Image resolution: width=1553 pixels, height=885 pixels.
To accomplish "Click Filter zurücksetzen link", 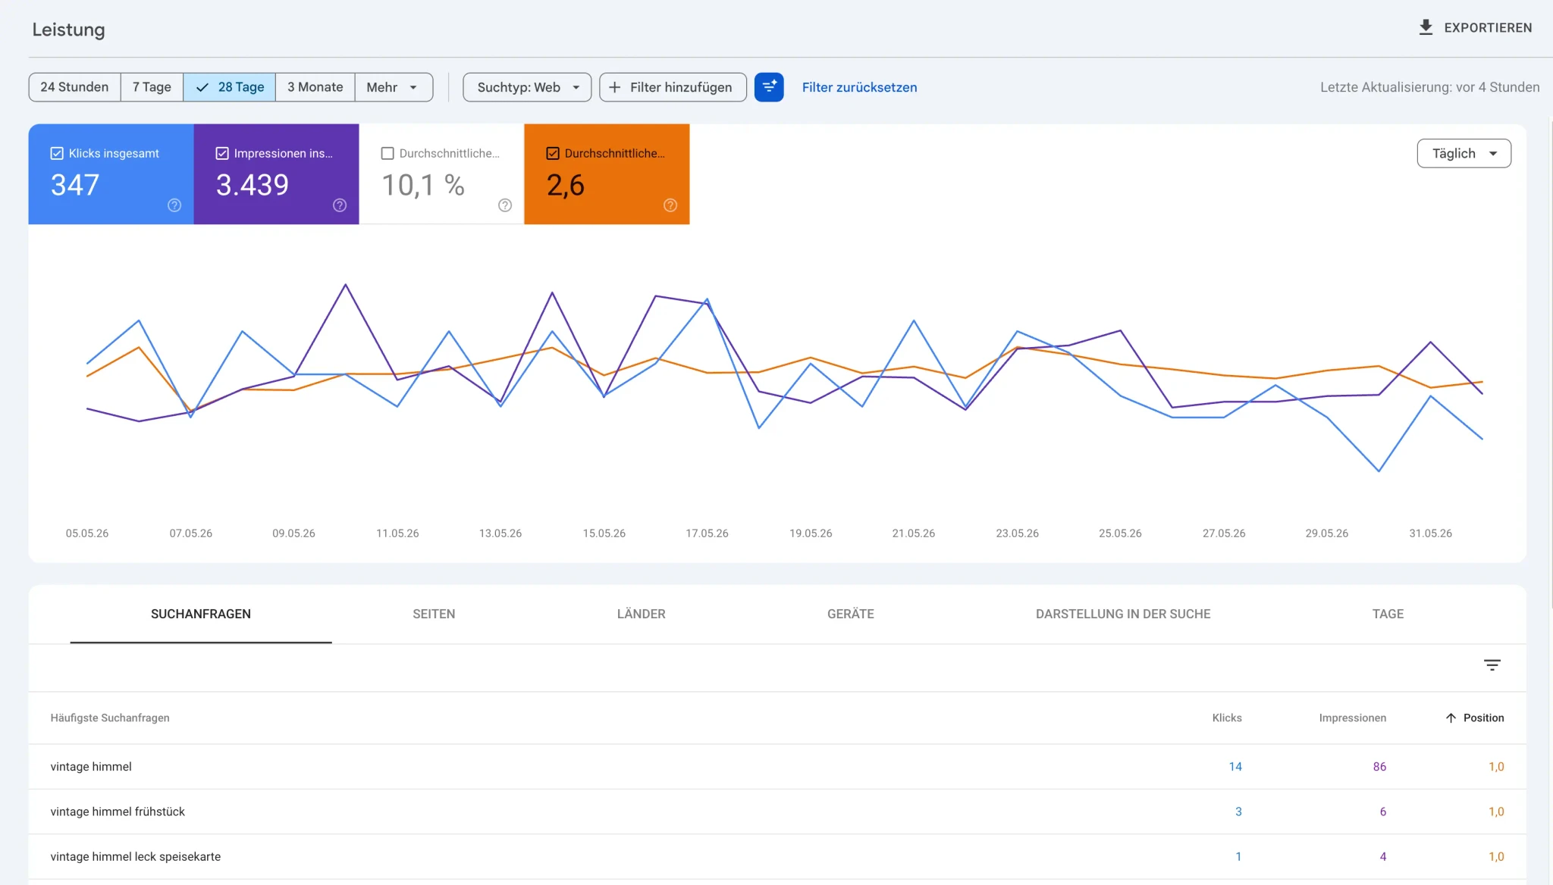I will 859,87.
